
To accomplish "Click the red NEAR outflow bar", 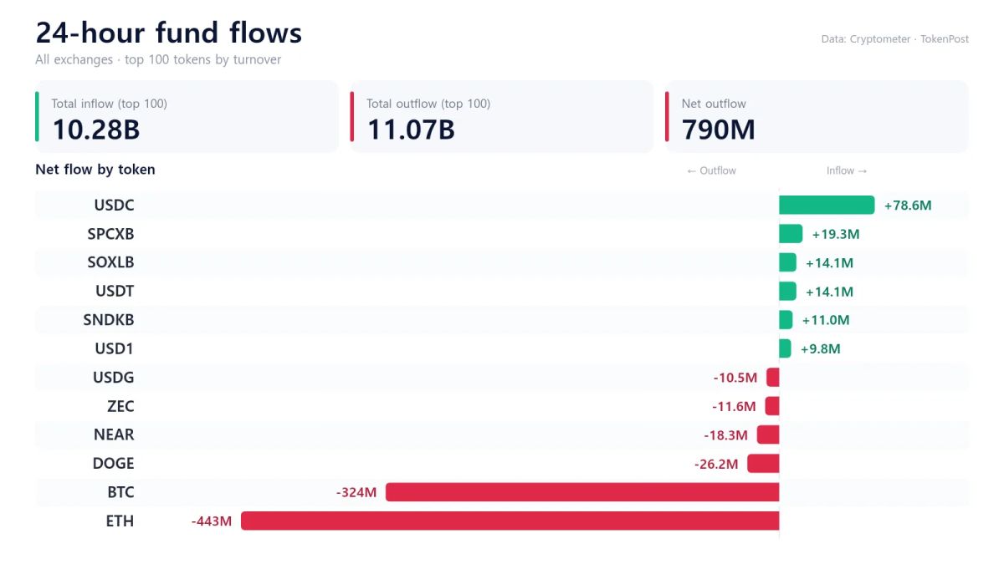I will point(768,434).
